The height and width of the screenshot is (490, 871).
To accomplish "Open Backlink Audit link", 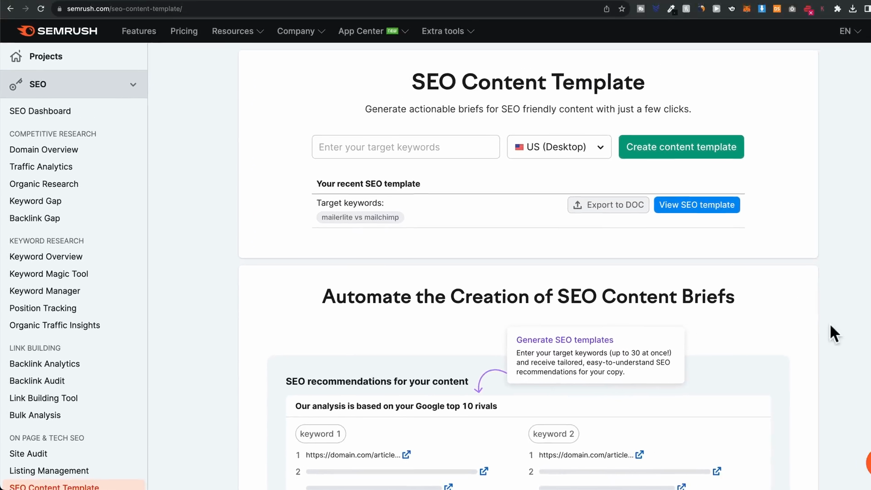I will tap(37, 381).
